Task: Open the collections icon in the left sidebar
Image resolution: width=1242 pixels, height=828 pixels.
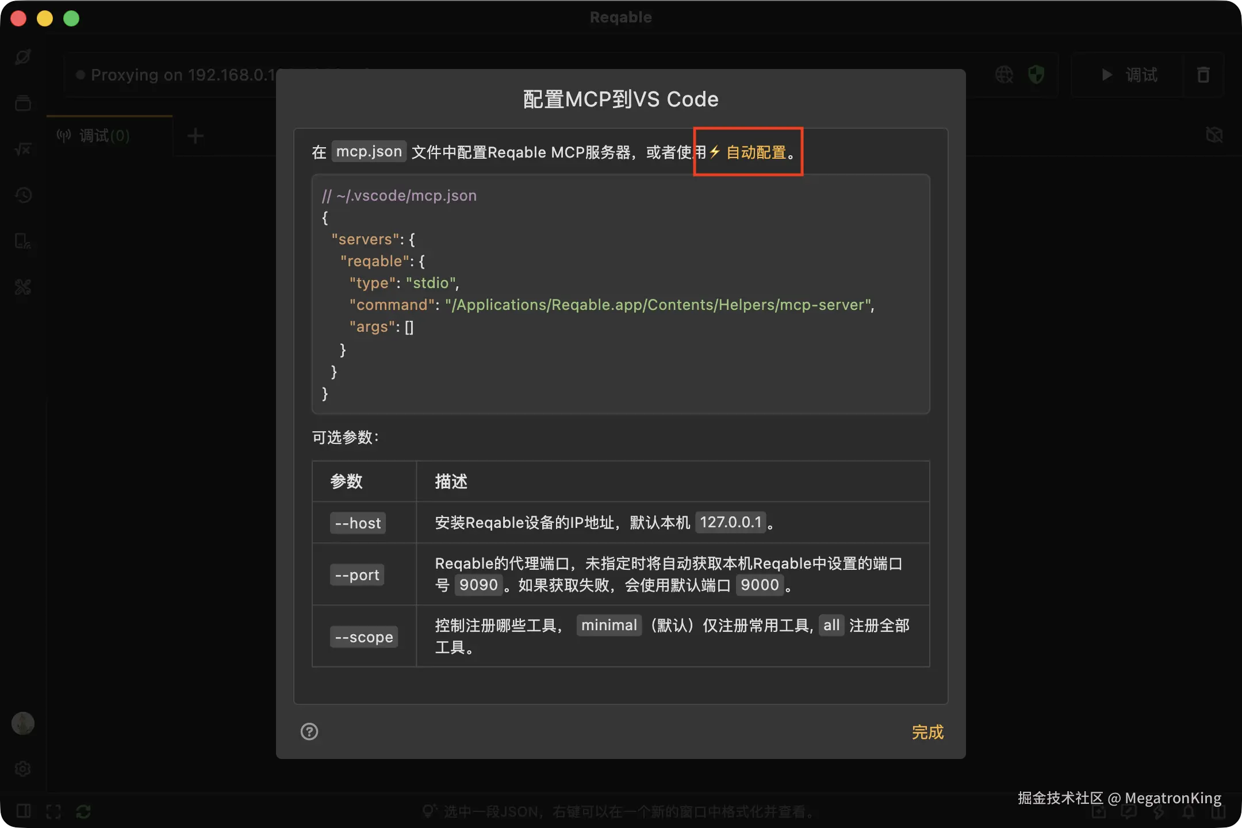Action: pos(23,103)
